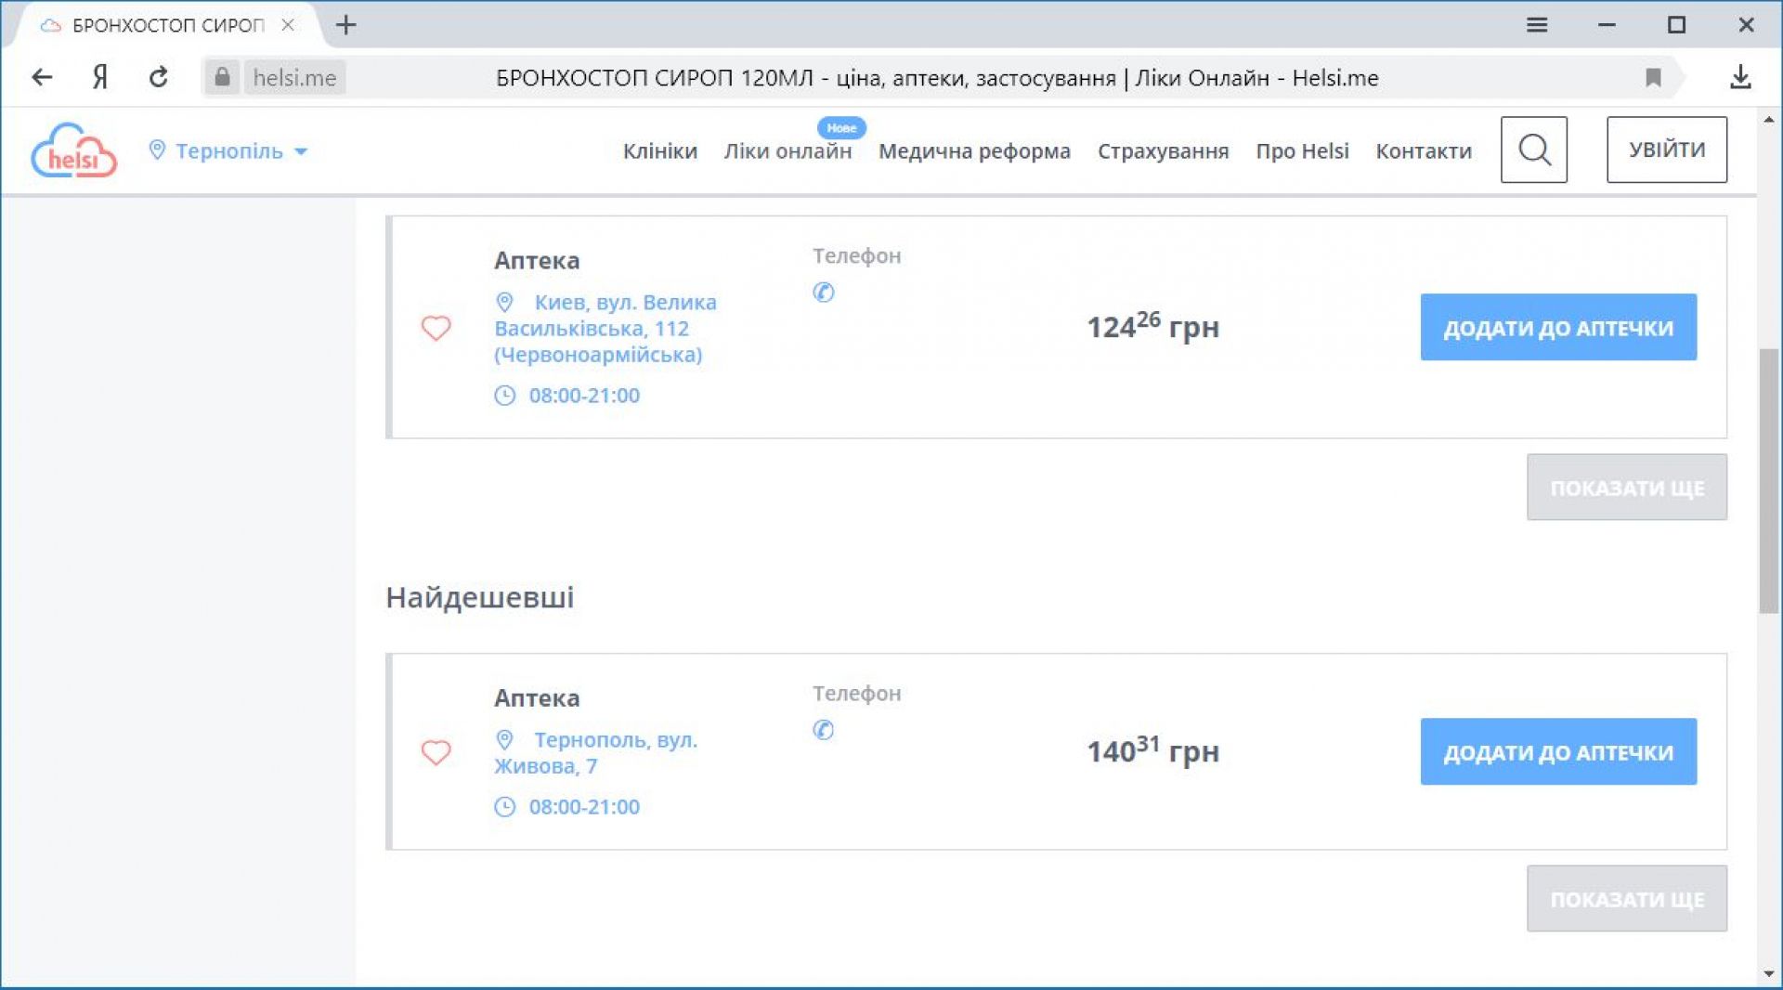The image size is (1783, 990).
Task: Open the browser hamburger menu
Action: [x=1537, y=25]
